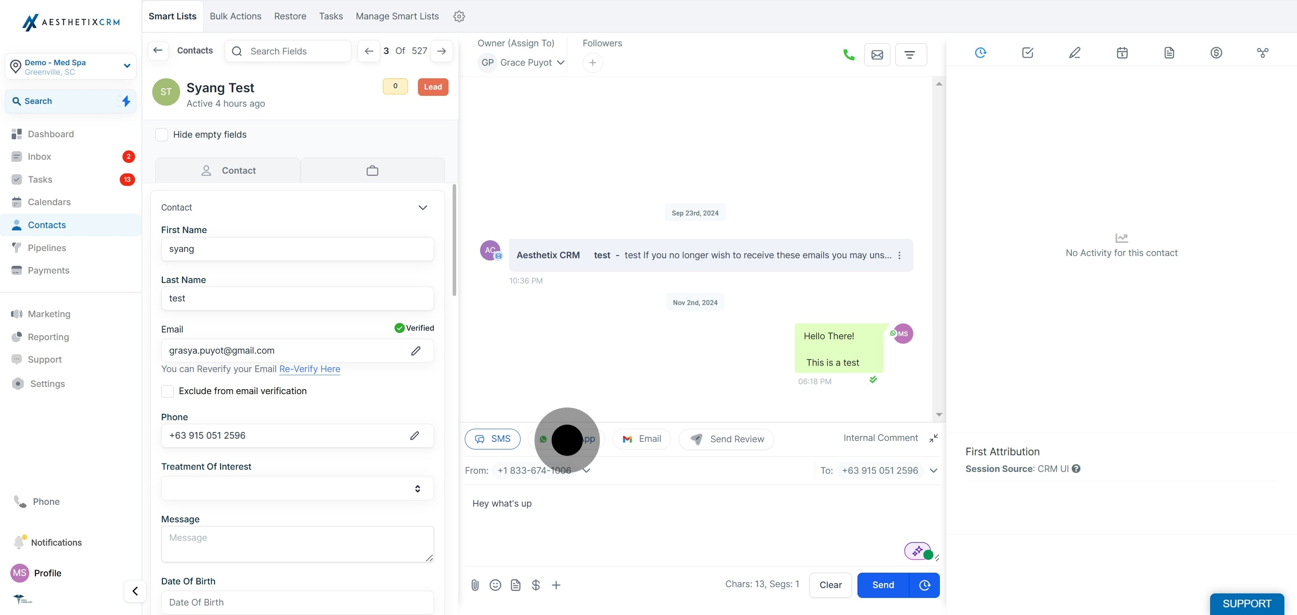Collapse the Contact section chevron
The image size is (1297, 615).
pyautogui.click(x=422, y=207)
